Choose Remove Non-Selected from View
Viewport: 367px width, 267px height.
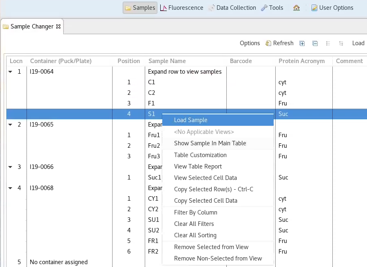tap(218, 258)
